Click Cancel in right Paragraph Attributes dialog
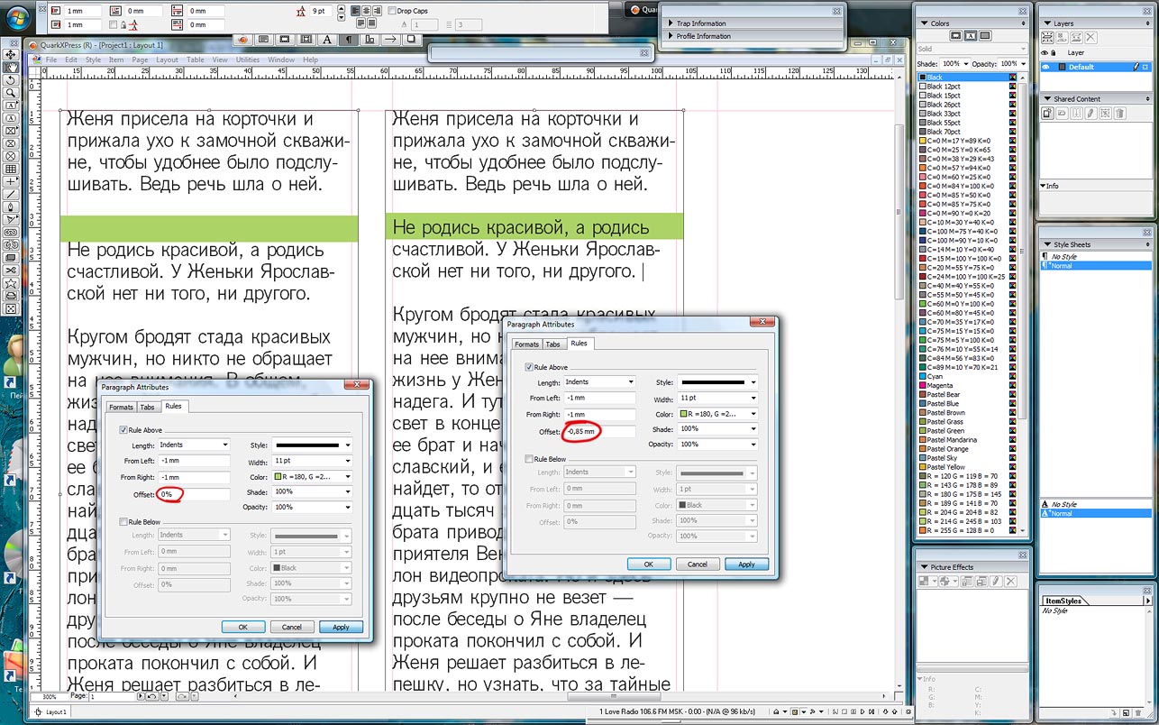The width and height of the screenshot is (1159, 725). point(698,564)
